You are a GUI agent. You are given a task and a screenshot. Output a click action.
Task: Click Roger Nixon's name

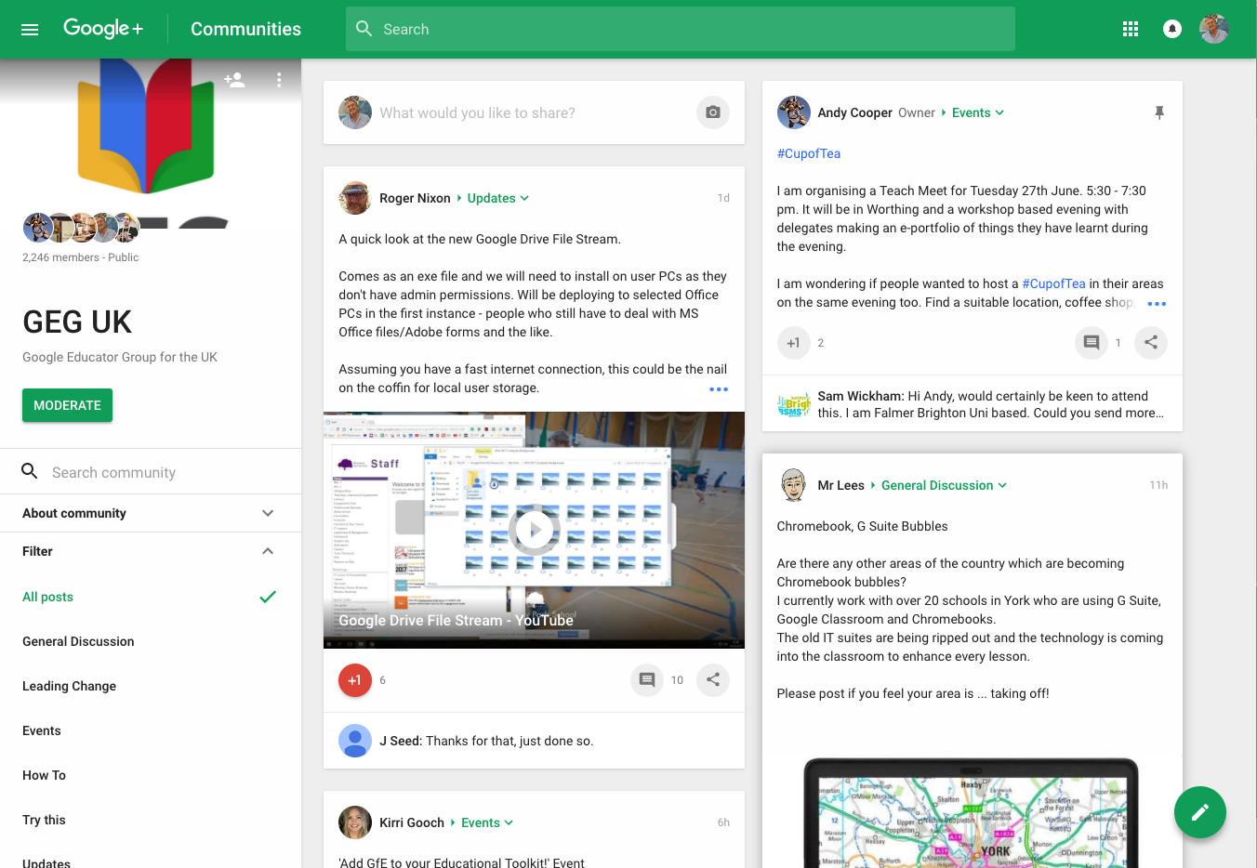415,198
